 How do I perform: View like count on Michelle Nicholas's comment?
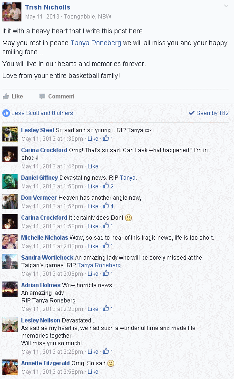pyautogui.click(x=107, y=246)
